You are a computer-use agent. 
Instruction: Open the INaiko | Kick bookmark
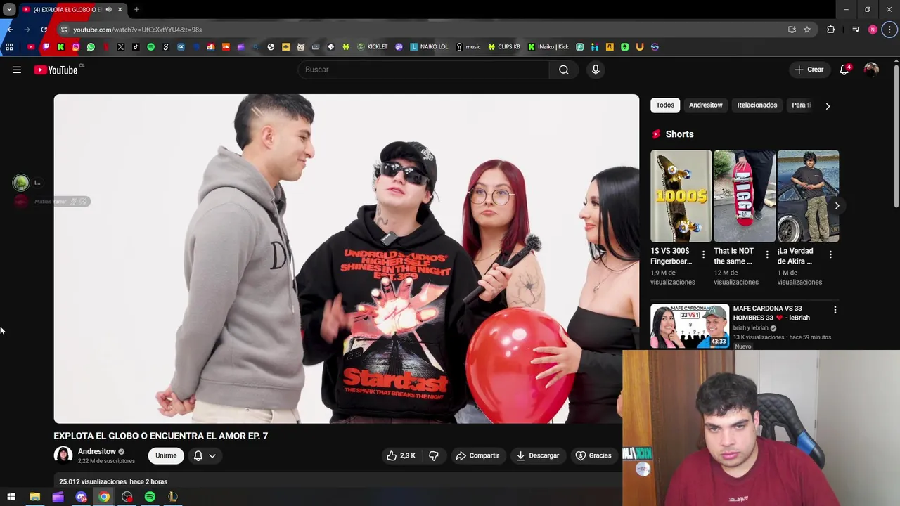[x=548, y=47]
